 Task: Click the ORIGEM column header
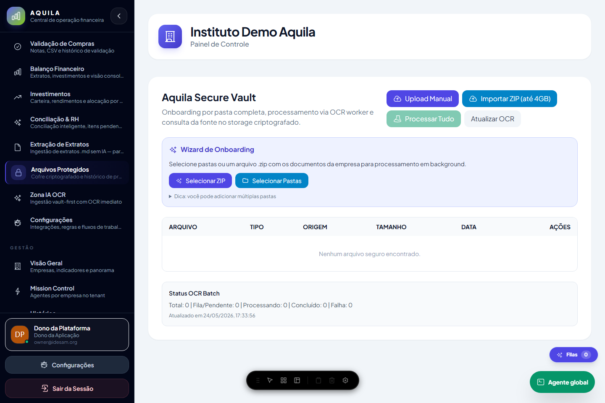315,227
